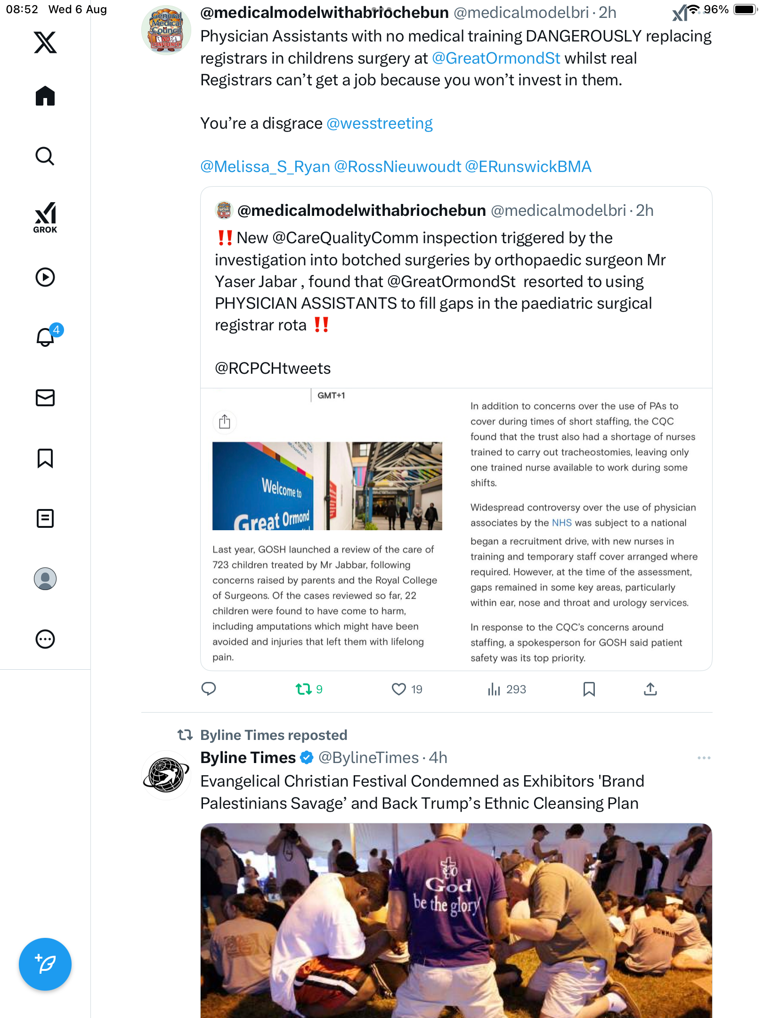Screen dimensions: 763x1018
Task: Open Notifications bell with badge
Action: click(47, 336)
